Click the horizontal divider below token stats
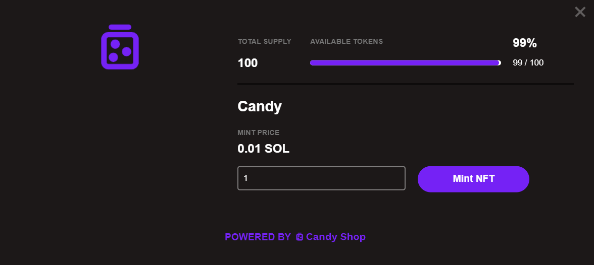This screenshot has width=594, height=265. [405, 84]
